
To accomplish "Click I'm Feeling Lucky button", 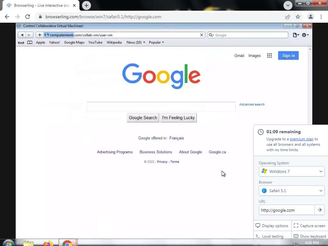I will coord(178,118).
